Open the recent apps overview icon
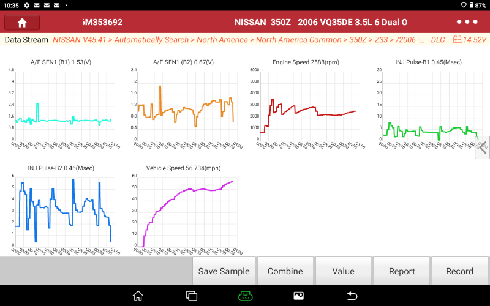This screenshot has height=306, width=490. coord(191,296)
